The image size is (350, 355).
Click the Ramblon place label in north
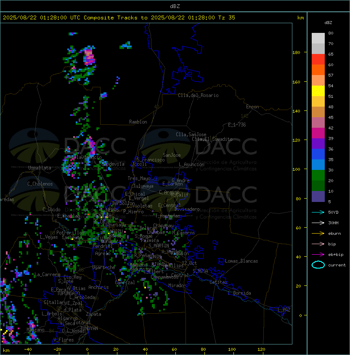tap(138, 122)
